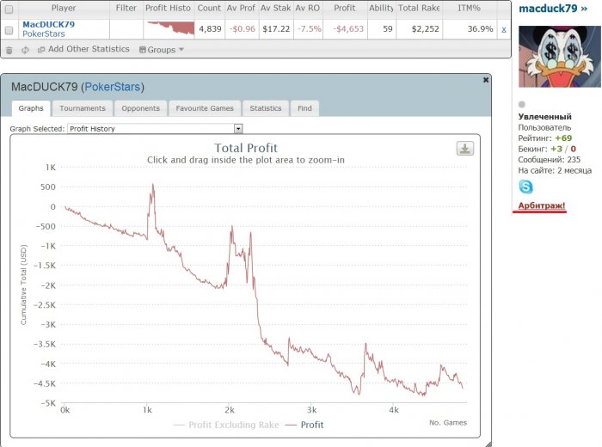The image size is (602, 447).
Task: Click the Profit History mini graph thumbnail
Action: [x=170, y=28]
